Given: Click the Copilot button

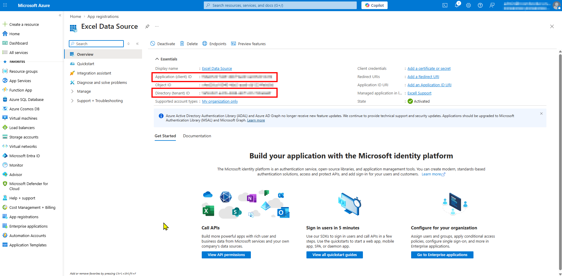Looking at the screenshot, I should (374, 5).
